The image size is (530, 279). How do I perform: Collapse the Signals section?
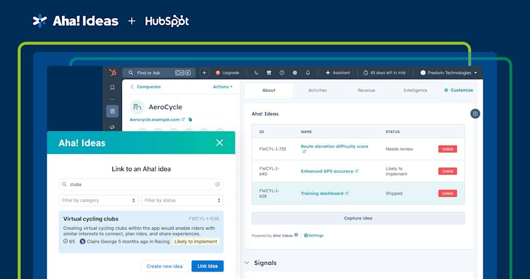coord(247,263)
